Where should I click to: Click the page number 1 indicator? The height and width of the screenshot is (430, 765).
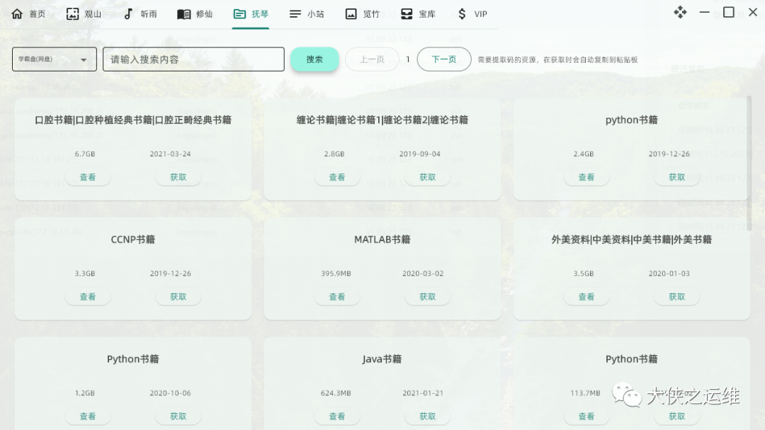[408, 59]
